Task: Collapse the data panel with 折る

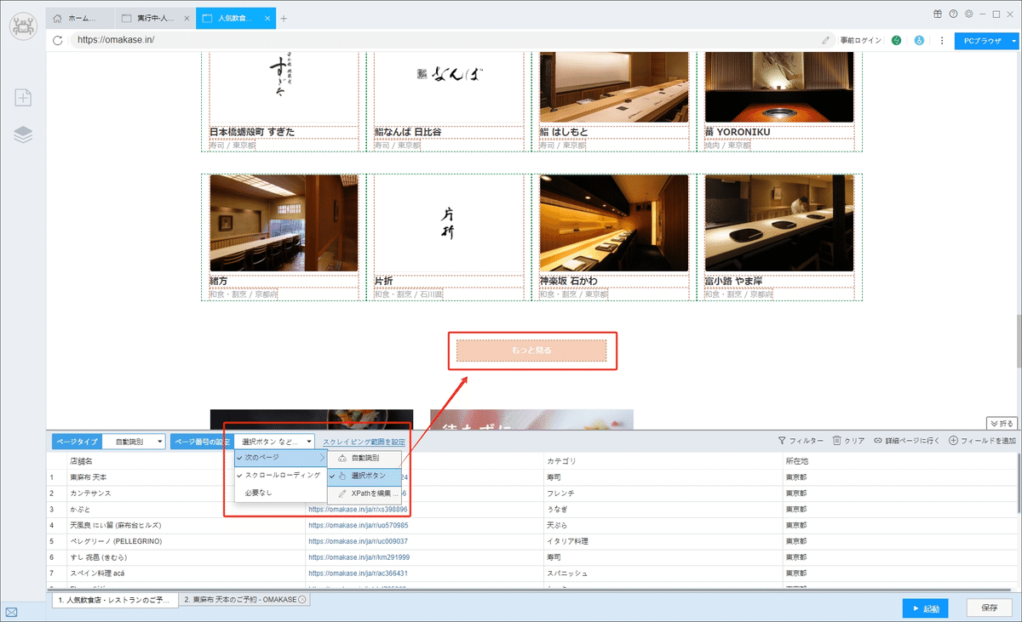Action: click(x=1002, y=423)
